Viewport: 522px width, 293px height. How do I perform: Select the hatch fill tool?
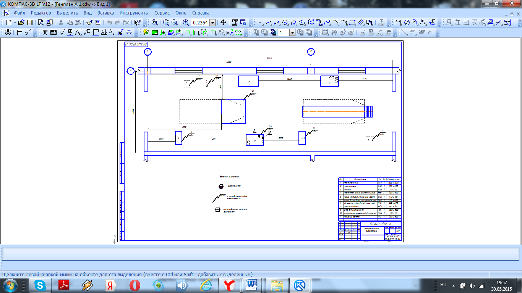coord(369,23)
